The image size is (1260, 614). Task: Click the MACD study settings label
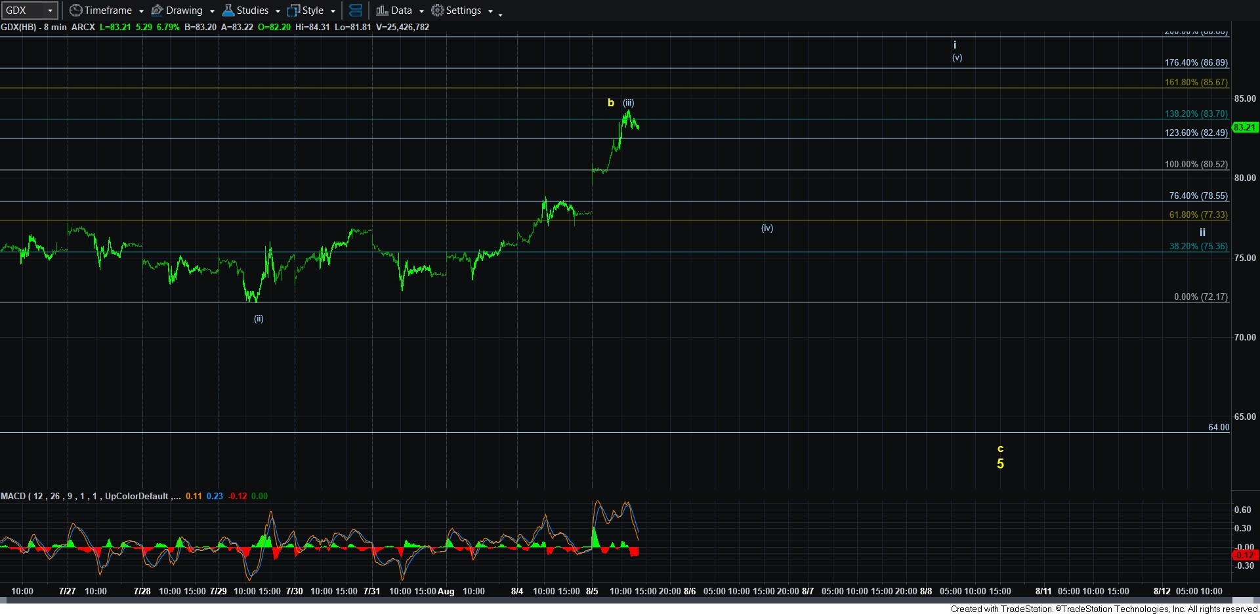point(91,496)
